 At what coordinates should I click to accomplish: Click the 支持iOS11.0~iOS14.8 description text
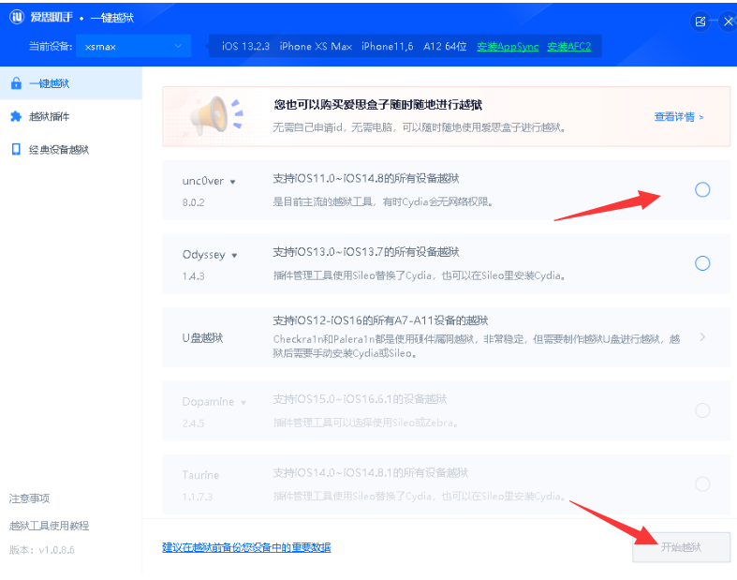coord(365,178)
